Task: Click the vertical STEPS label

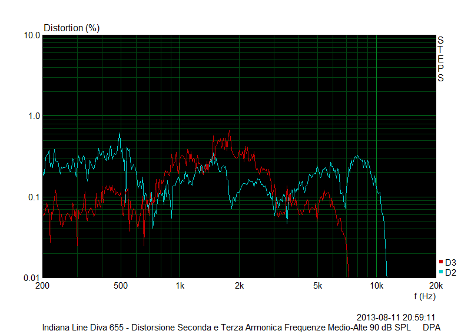Action: coord(440,59)
